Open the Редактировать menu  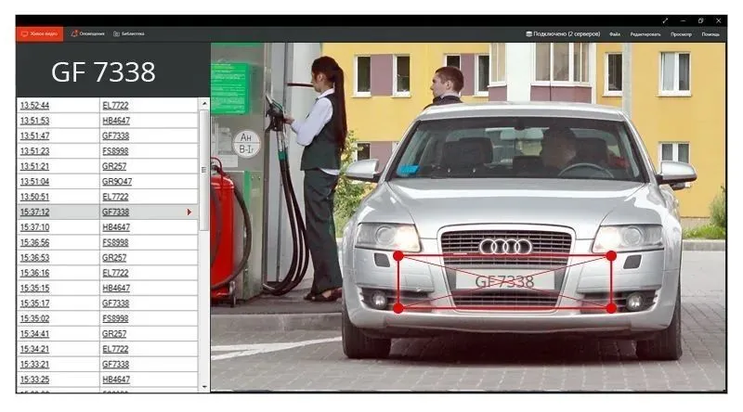coord(645,33)
